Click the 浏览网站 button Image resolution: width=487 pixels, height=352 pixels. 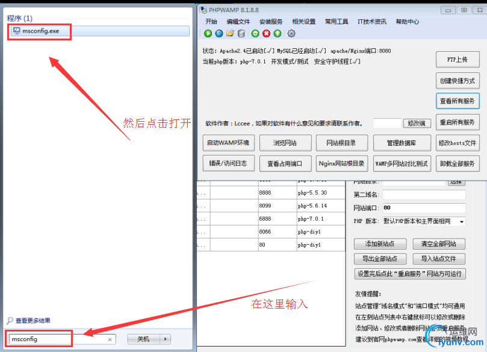click(285, 143)
